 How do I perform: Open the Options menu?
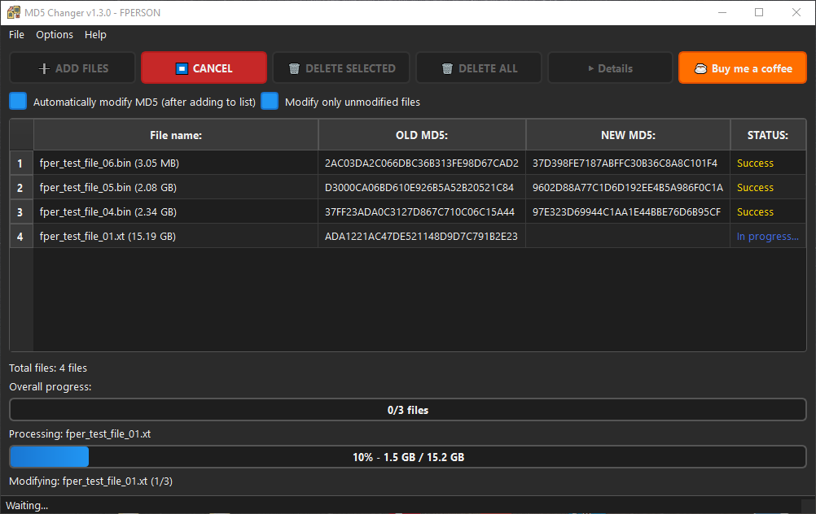(55, 35)
